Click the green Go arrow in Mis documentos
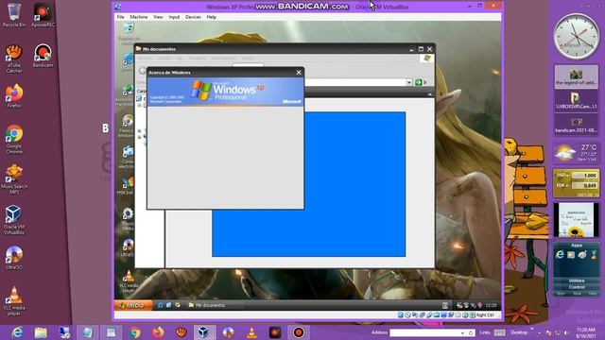 pos(419,82)
